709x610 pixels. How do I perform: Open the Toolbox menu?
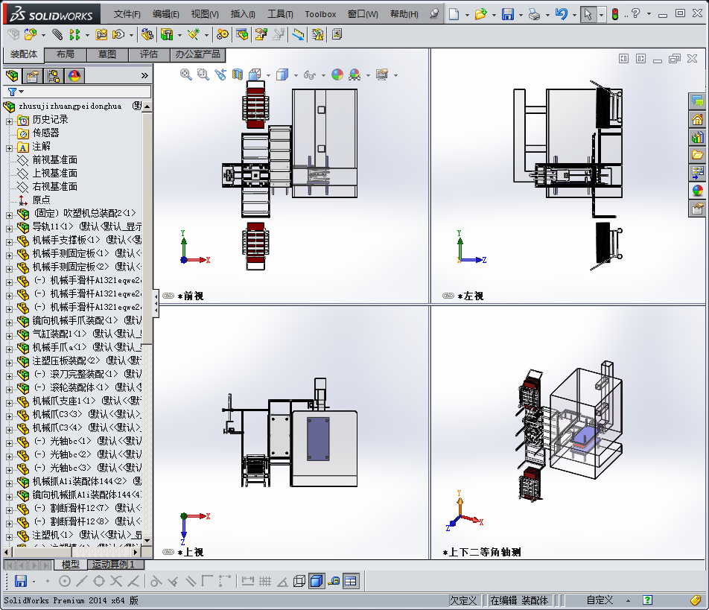(x=320, y=14)
